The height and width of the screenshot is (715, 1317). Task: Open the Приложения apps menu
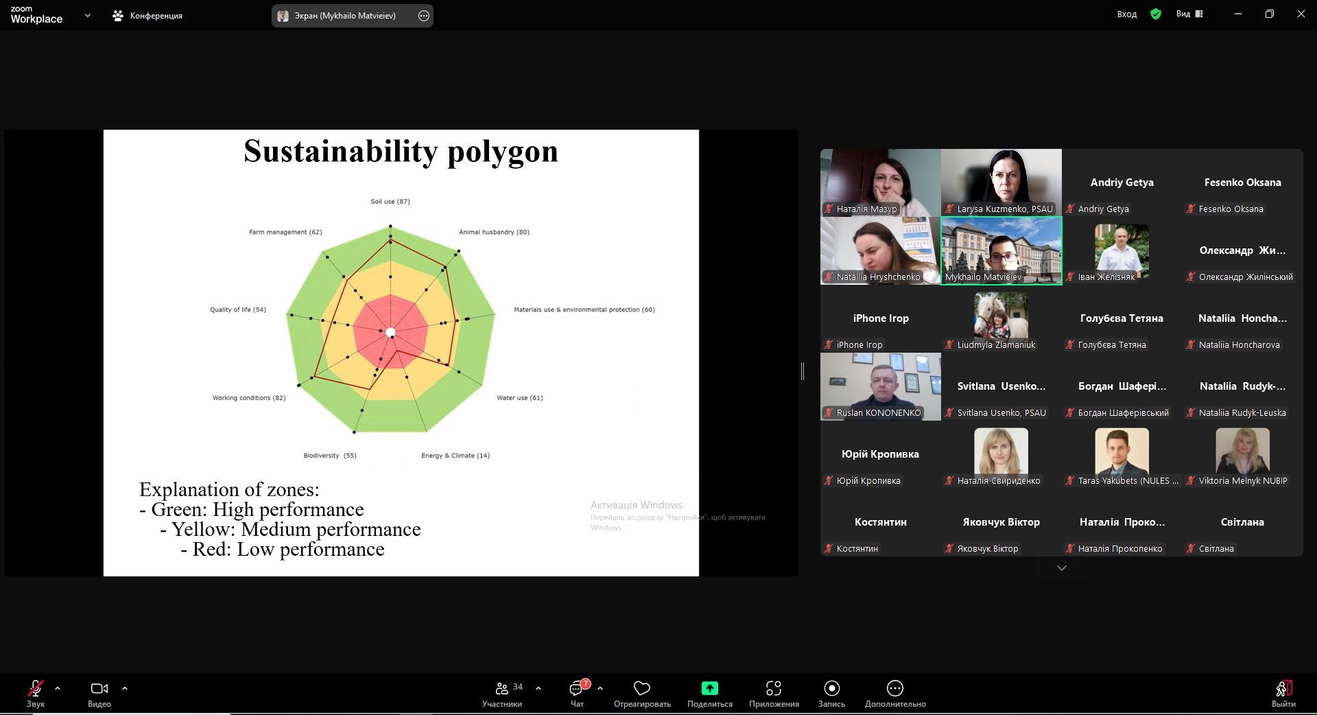(774, 693)
